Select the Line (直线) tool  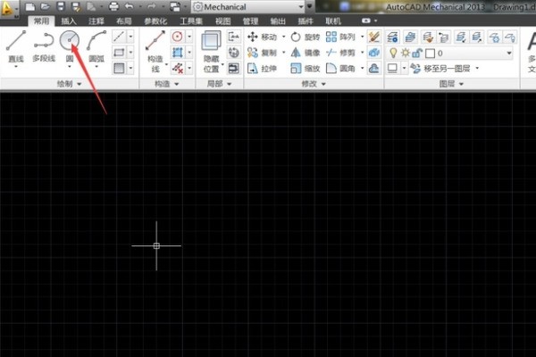pyautogui.click(x=15, y=41)
